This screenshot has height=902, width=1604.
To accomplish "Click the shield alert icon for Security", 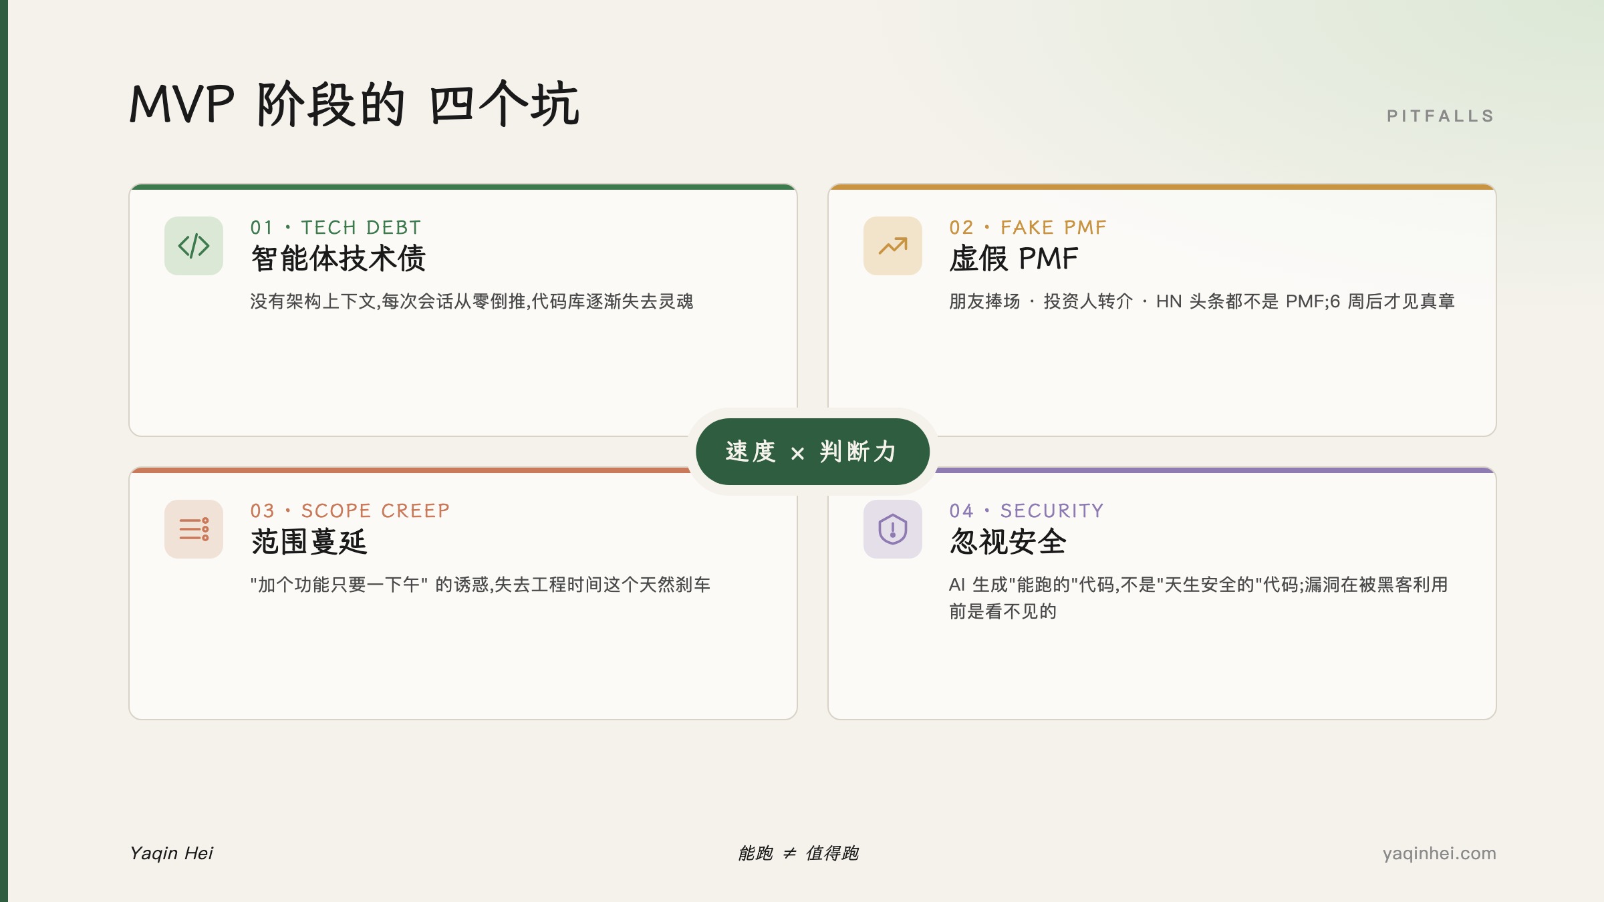I will coord(893,529).
